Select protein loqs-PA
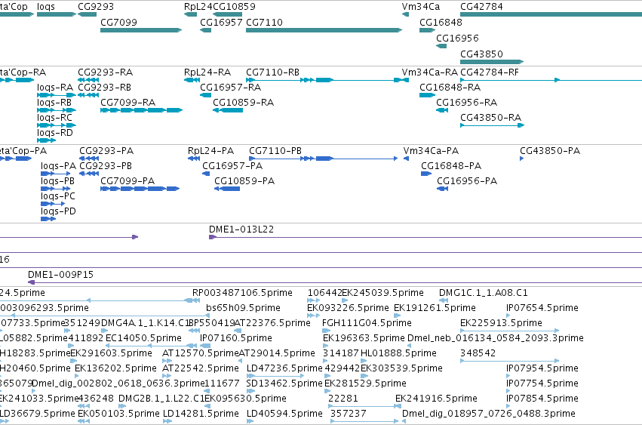Image resolution: width=642 pixels, height=425 pixels. tap(56, 174)
